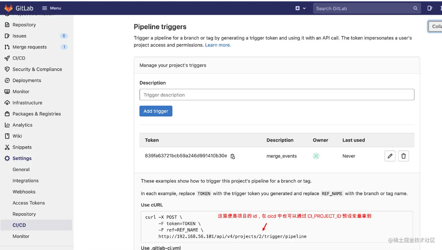The height and width of the screenshot is (250, 442).
Task: Open Monitor under Settings
Action: click(x=21, y=236)
